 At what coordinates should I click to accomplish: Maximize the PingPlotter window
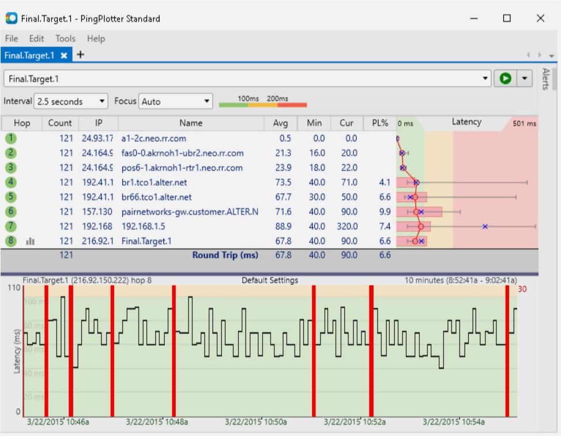point(507,18)
